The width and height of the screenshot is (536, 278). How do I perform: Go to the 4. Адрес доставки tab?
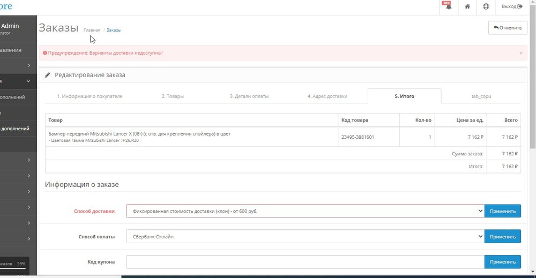(327, 96)
